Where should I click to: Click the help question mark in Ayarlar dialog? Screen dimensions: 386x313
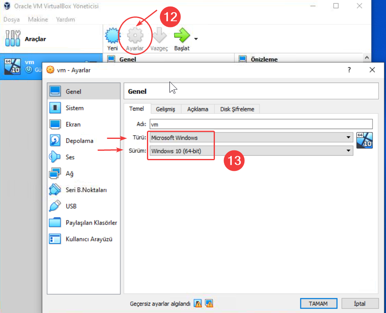[x=349, y=70]
